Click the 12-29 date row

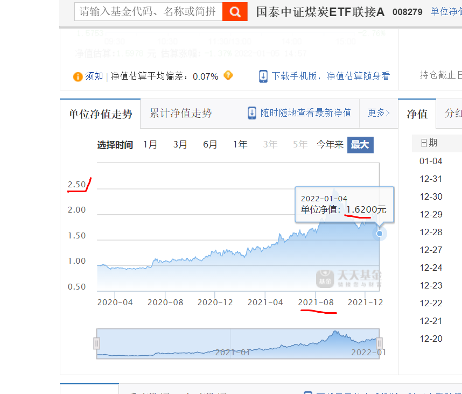point(431,214)
